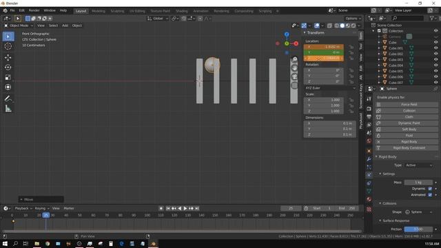
Task: Switch to the Shading workspace tab
Action: pos(182,11)
